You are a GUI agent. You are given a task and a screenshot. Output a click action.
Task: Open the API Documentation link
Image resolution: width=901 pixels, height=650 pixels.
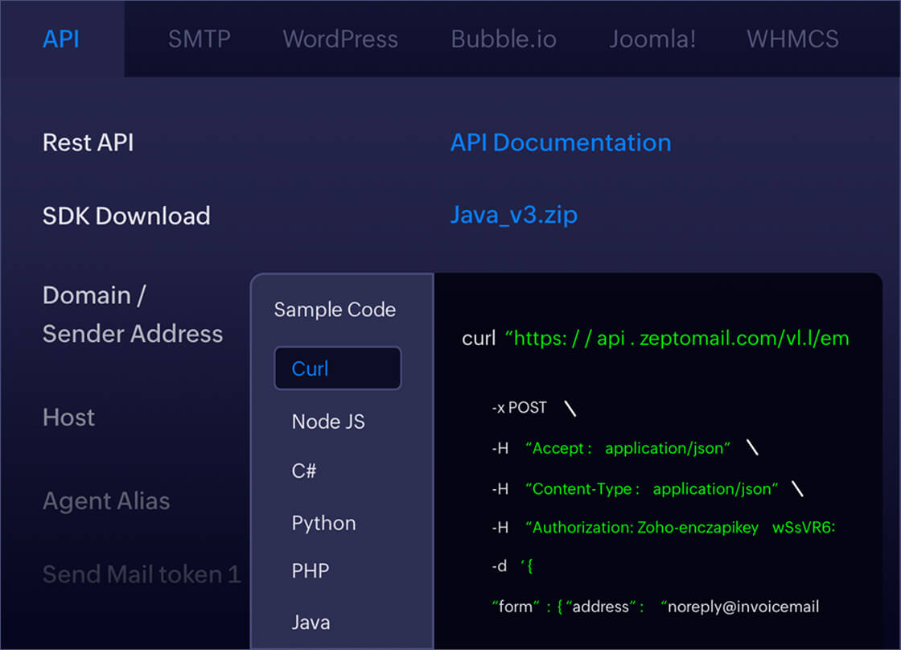coord(561,142)
